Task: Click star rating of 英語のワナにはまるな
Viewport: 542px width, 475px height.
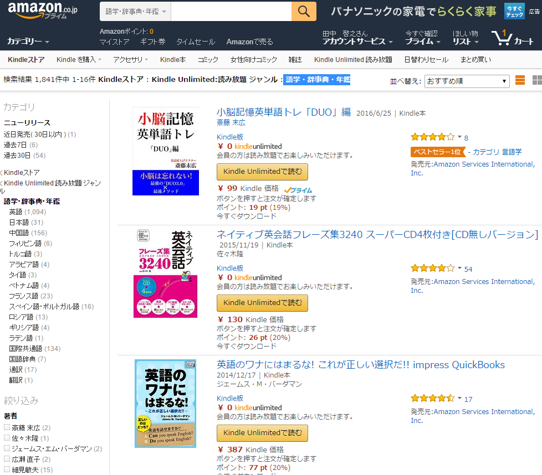Action: pos(432,399)
